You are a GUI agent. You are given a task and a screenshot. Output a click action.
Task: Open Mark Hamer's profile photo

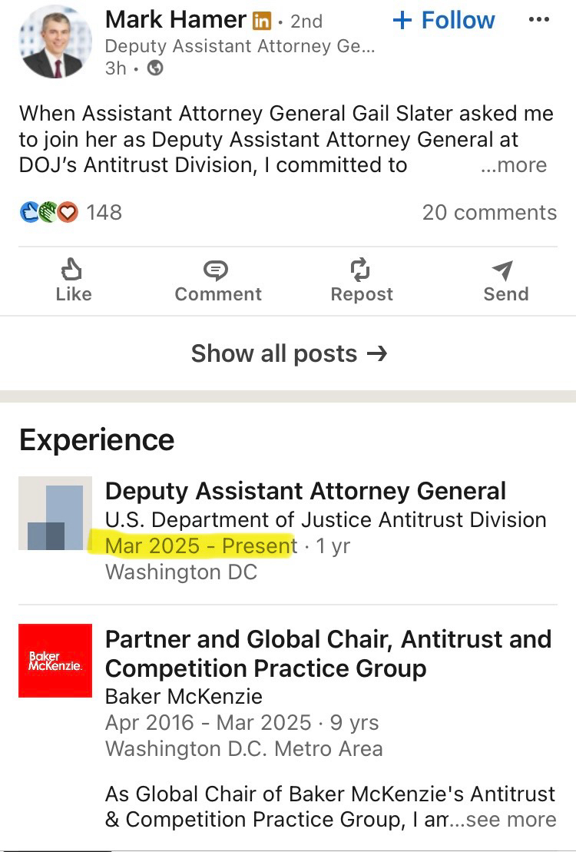(x=55, y=42)
